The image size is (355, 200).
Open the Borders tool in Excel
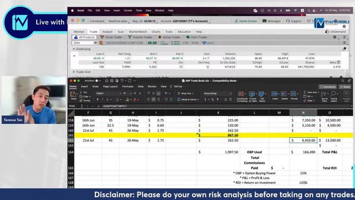(118, 99)
